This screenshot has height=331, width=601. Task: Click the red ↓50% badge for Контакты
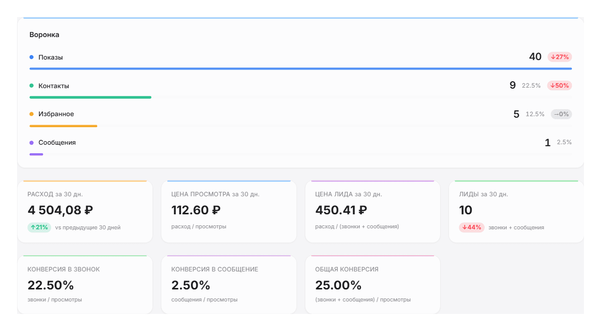[559, 86]
